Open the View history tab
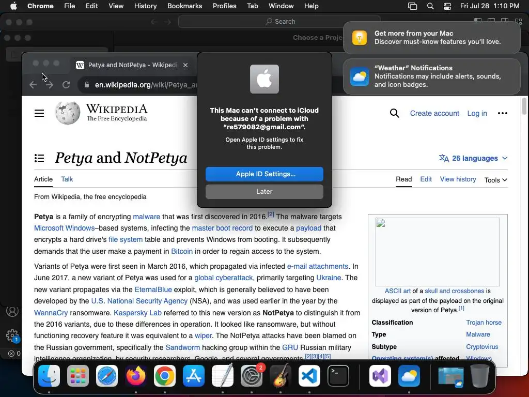This screenshot has width=529, height=397. point(458,179)
